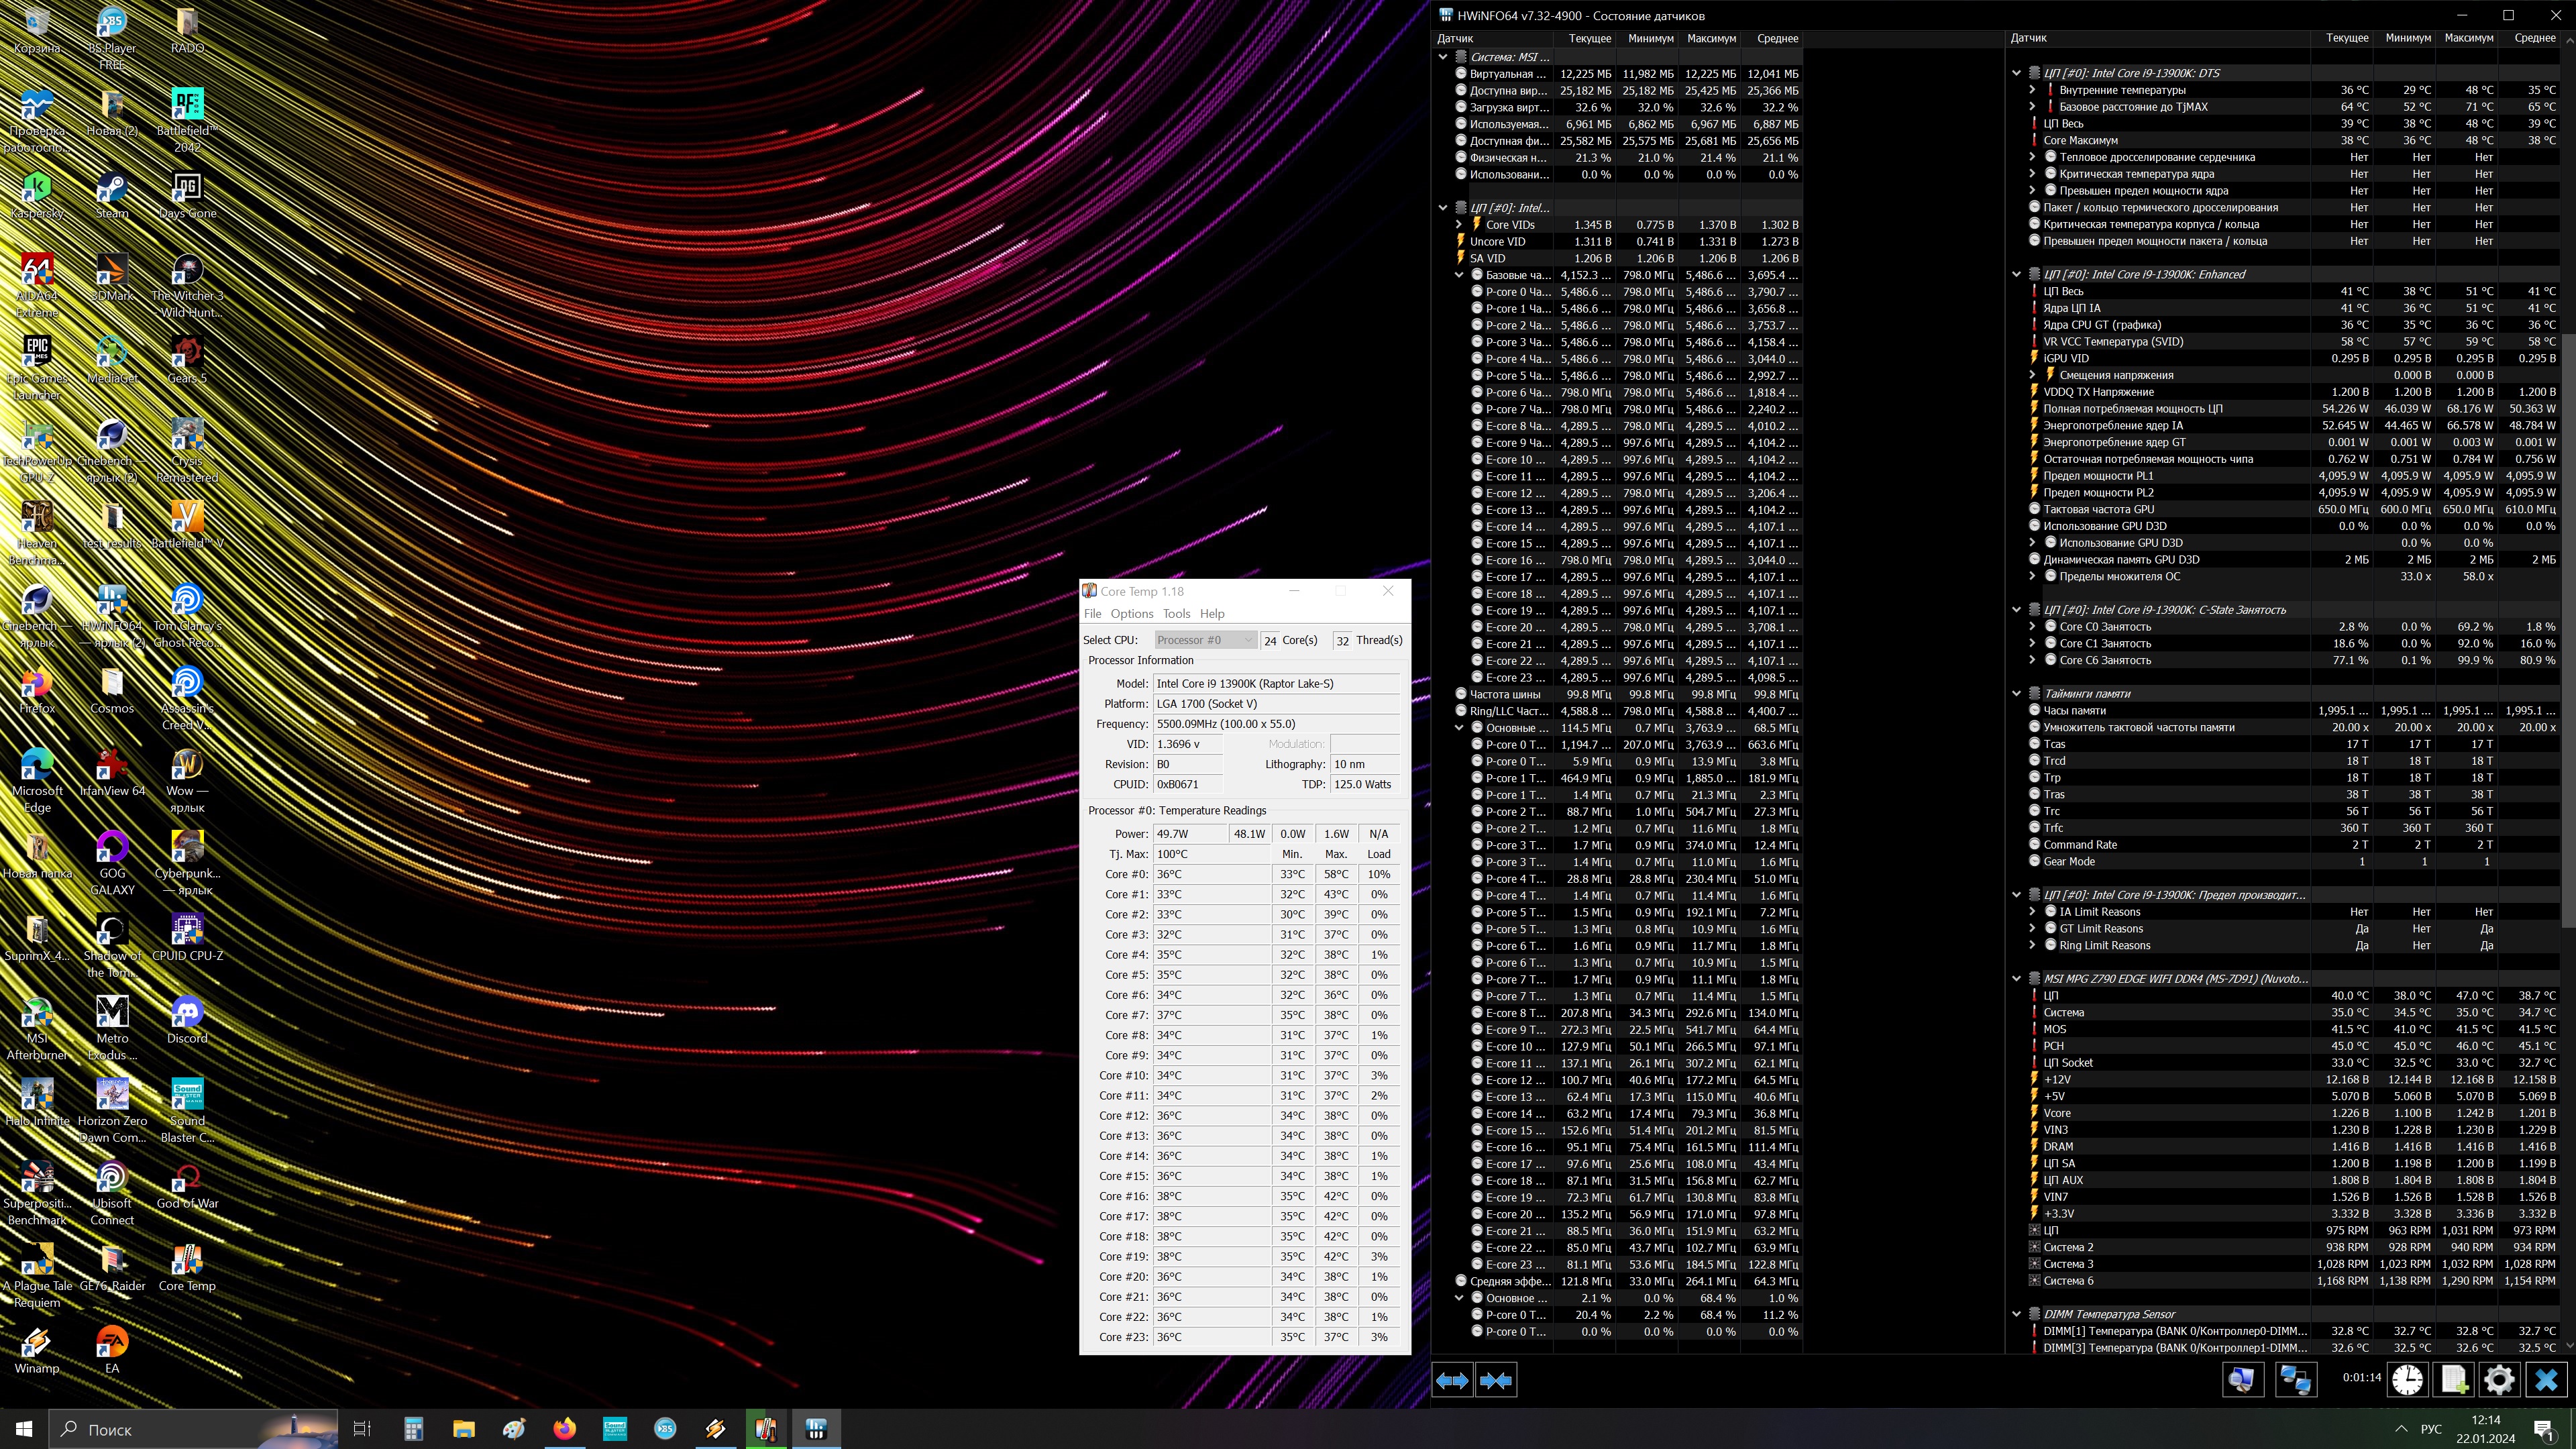Click the HWiNFO reset clock icon
This screenshot has width=2576, height=1449.
[2407, 1380]
